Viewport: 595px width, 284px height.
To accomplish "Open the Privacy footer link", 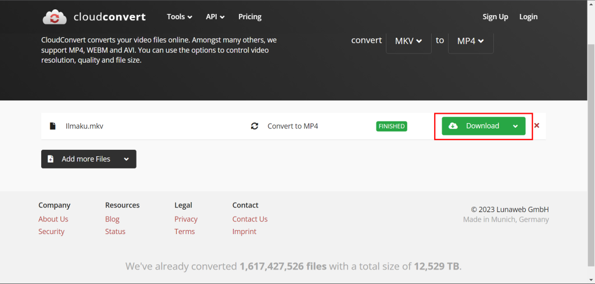I will click(x=186, y=219).
